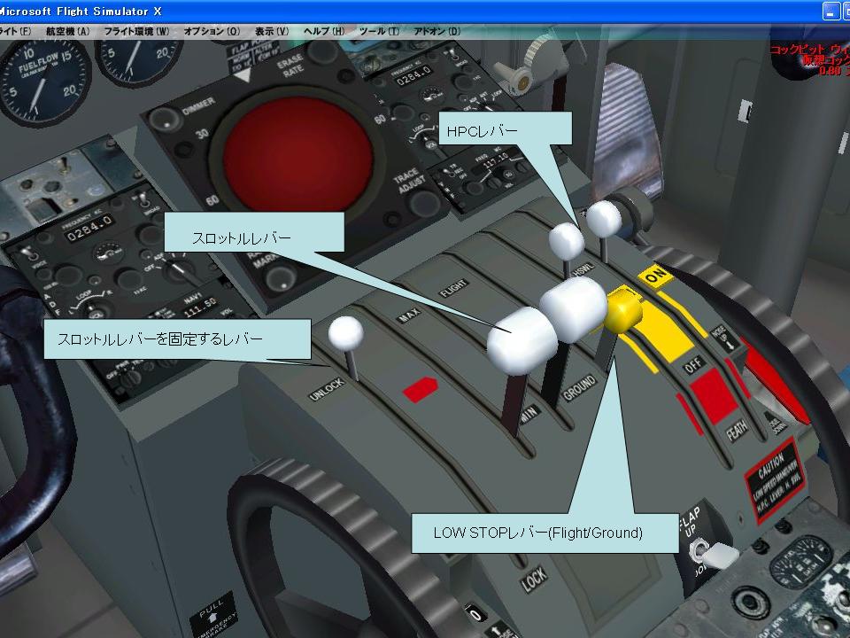Click the white UNLOCK throttle friction lever knob

click(346, 332)
